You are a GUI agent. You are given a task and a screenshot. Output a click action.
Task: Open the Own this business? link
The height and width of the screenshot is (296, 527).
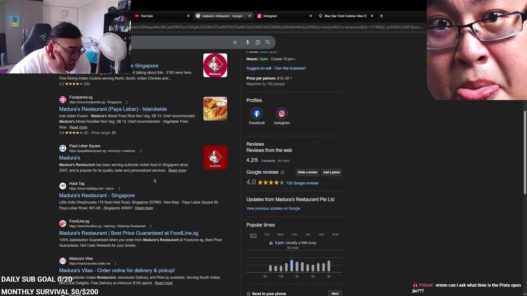click(290, 68)
